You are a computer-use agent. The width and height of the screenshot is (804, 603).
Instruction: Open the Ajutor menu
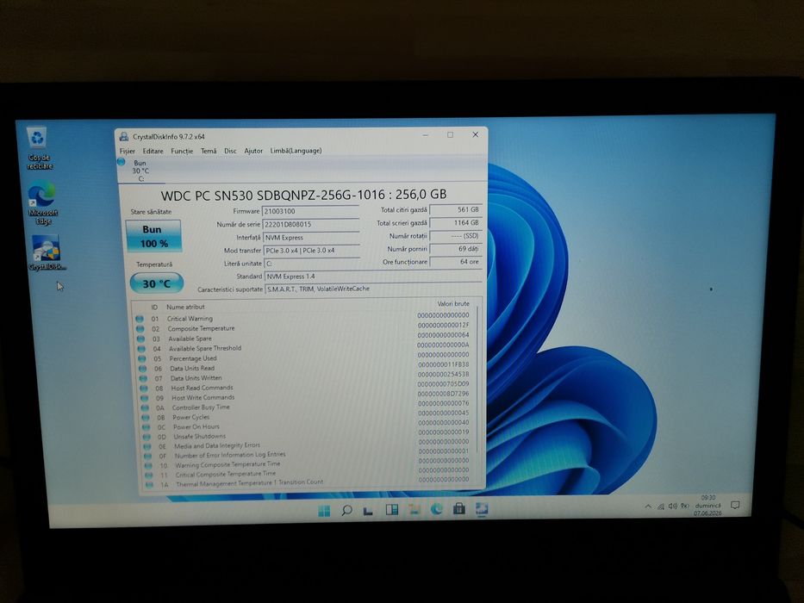pos(253,151)
